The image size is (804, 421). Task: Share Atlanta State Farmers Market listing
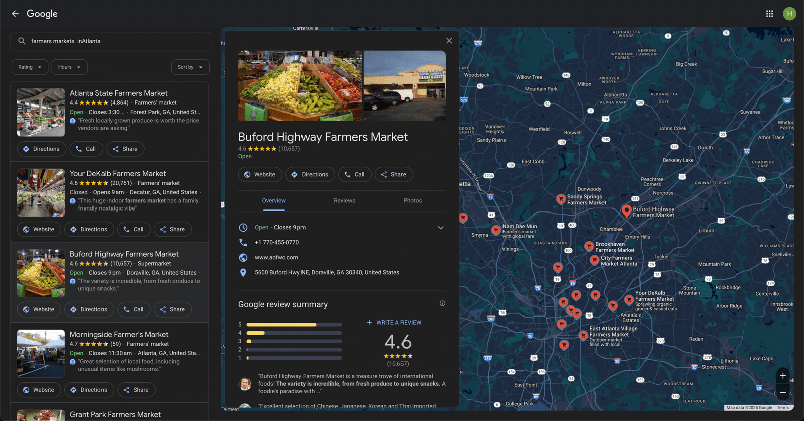[x=125, y=149]
